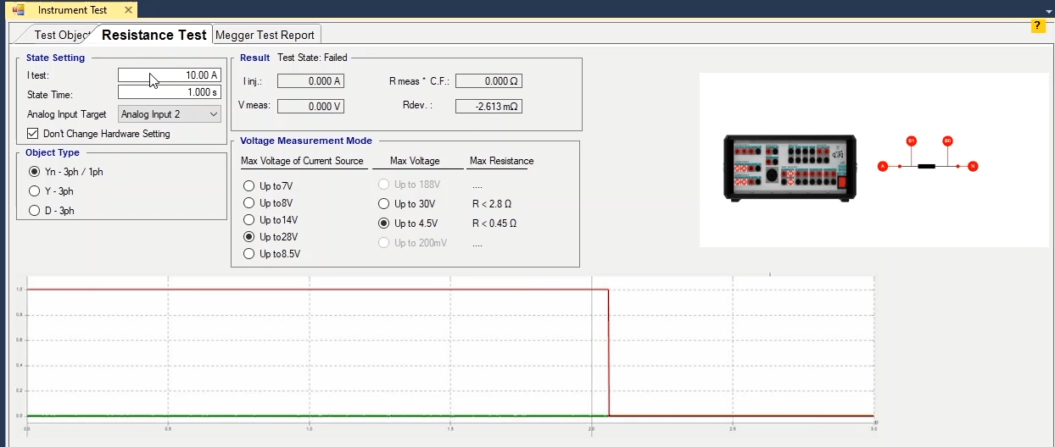Viewport: 1055px width, 447px height.
Task: Close the Instrument Test tab
Action: click(x=128, y=10)
